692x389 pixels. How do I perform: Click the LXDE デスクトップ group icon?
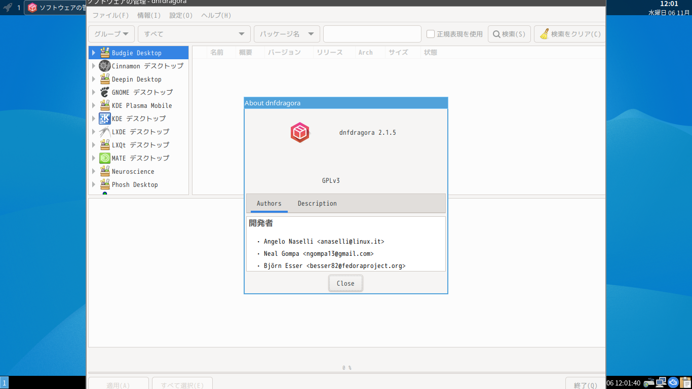point(105,132)
